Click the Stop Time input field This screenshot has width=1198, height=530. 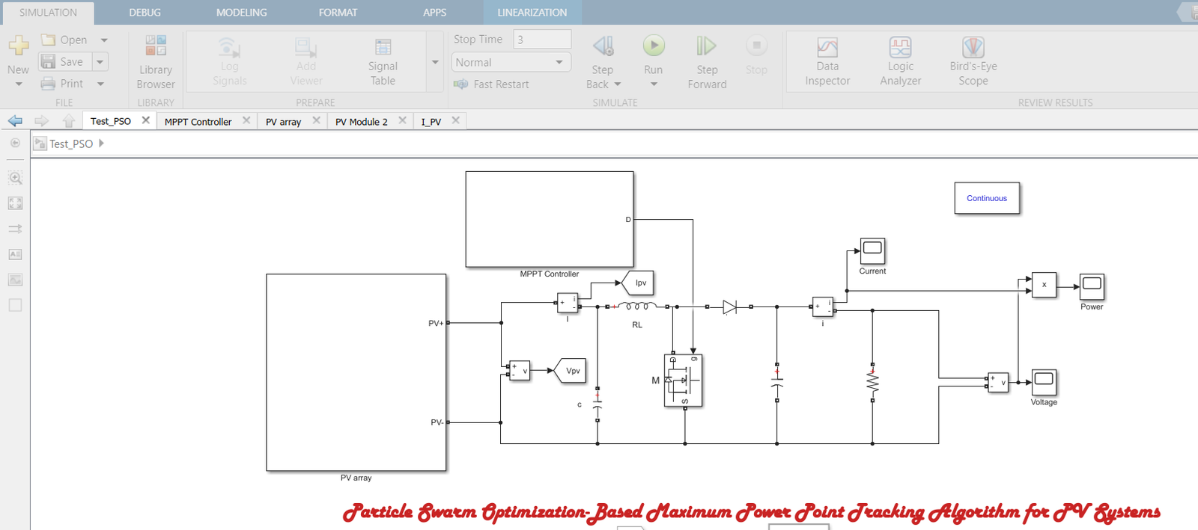(x=542, y=39)
